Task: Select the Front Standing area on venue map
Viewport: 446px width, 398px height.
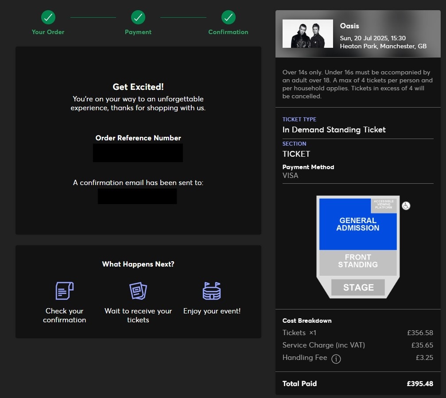Action: pos(358,263)
